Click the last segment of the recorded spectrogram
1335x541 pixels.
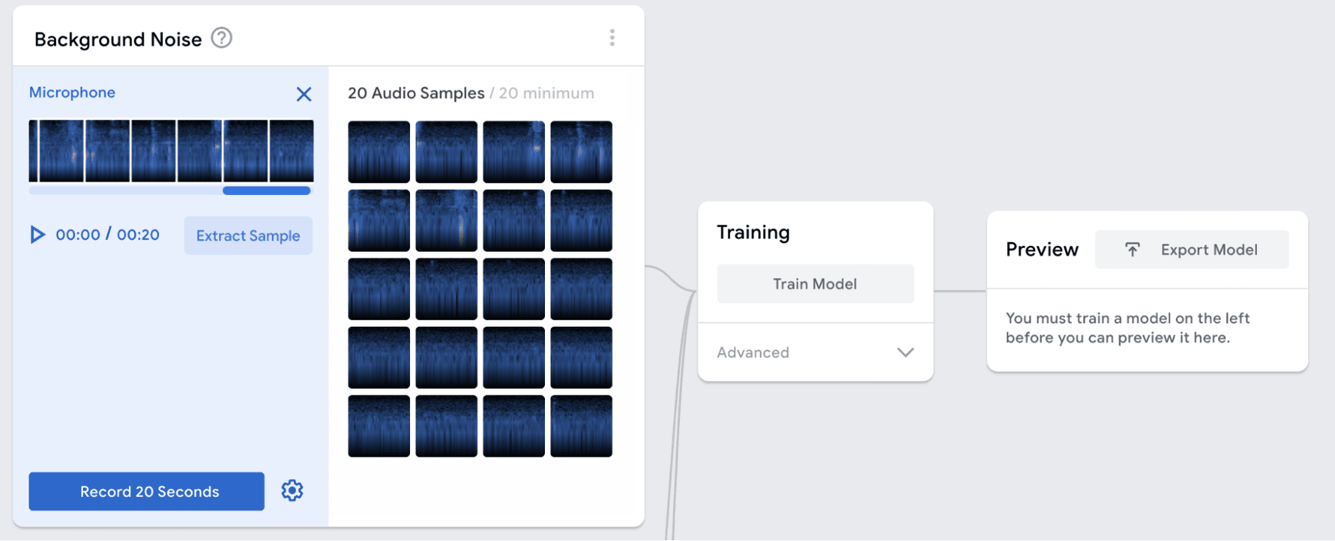coord(291,151)
